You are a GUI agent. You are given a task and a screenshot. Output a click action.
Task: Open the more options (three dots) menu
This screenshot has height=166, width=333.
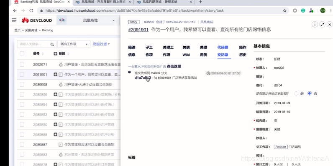pyautogui.click(x=315, y=25)
